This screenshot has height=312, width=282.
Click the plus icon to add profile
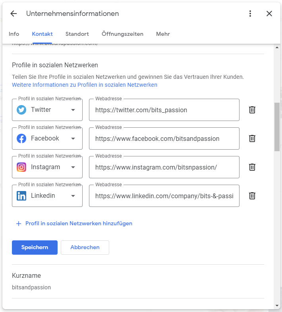click(x=18, y=224)
